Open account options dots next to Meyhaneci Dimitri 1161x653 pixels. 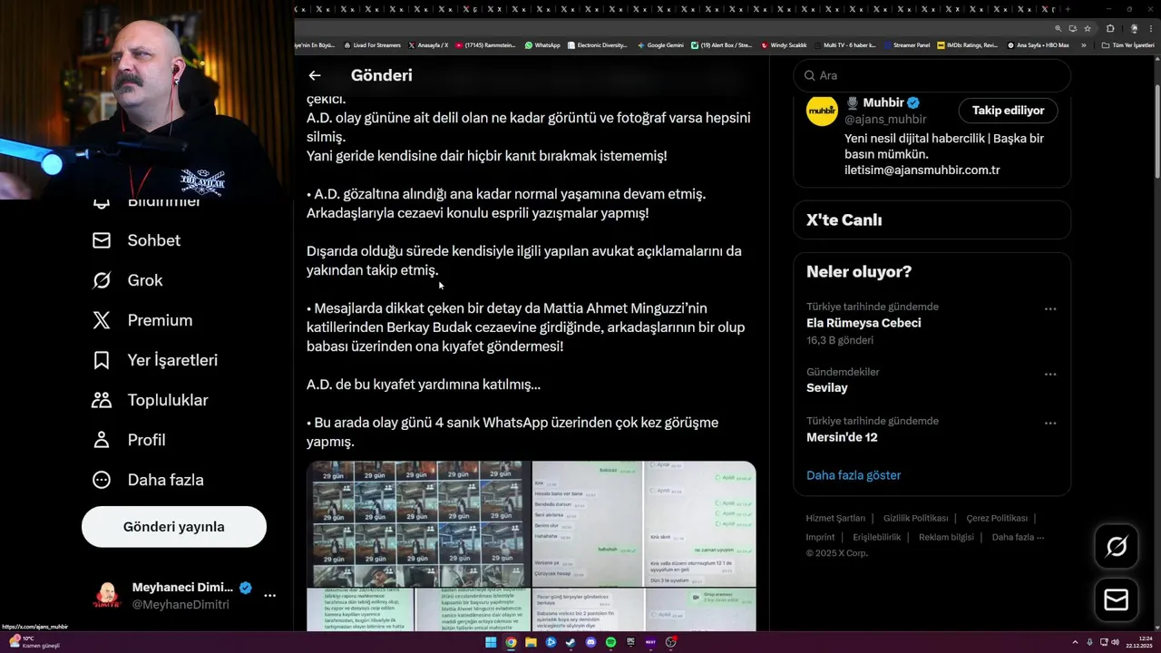tap(269, 596)
